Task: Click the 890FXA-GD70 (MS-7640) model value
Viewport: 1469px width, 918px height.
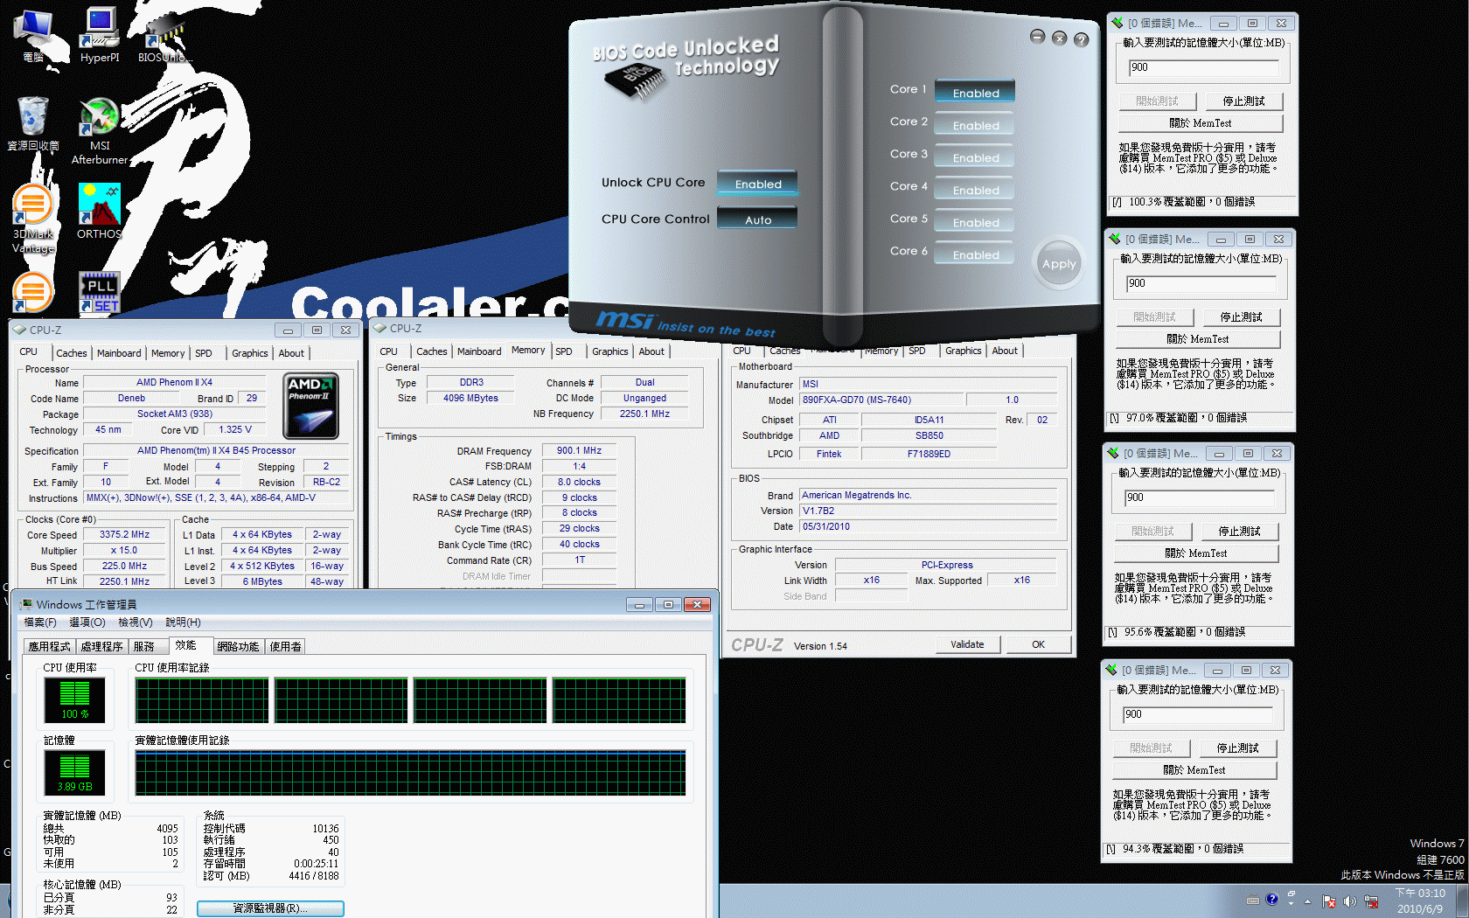Action: [882, 400]
